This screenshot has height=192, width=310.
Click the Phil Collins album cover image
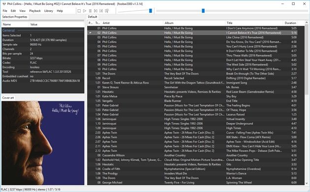pyautogui.click(x=43, y=143)
